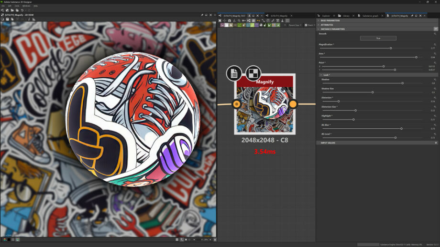This screenshot has width=440, height=247.
Task: Click the black background swatch at bottom left
Action: tap(9, 240)
